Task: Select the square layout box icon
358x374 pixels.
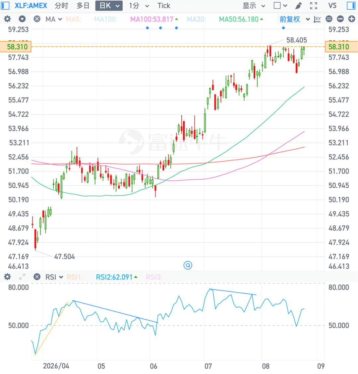Action: click(x=277, y=6)
